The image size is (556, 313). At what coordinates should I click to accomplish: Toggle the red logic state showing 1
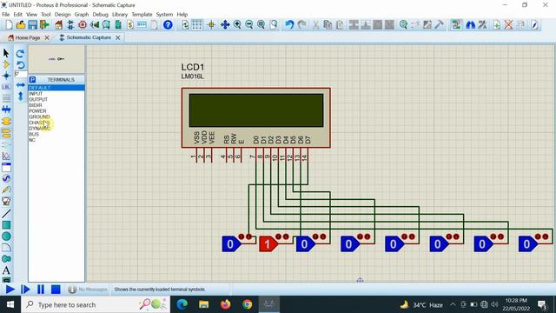point(268,244)
